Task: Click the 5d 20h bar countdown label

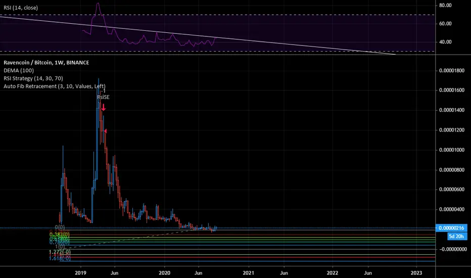Action: coord(456,236)
